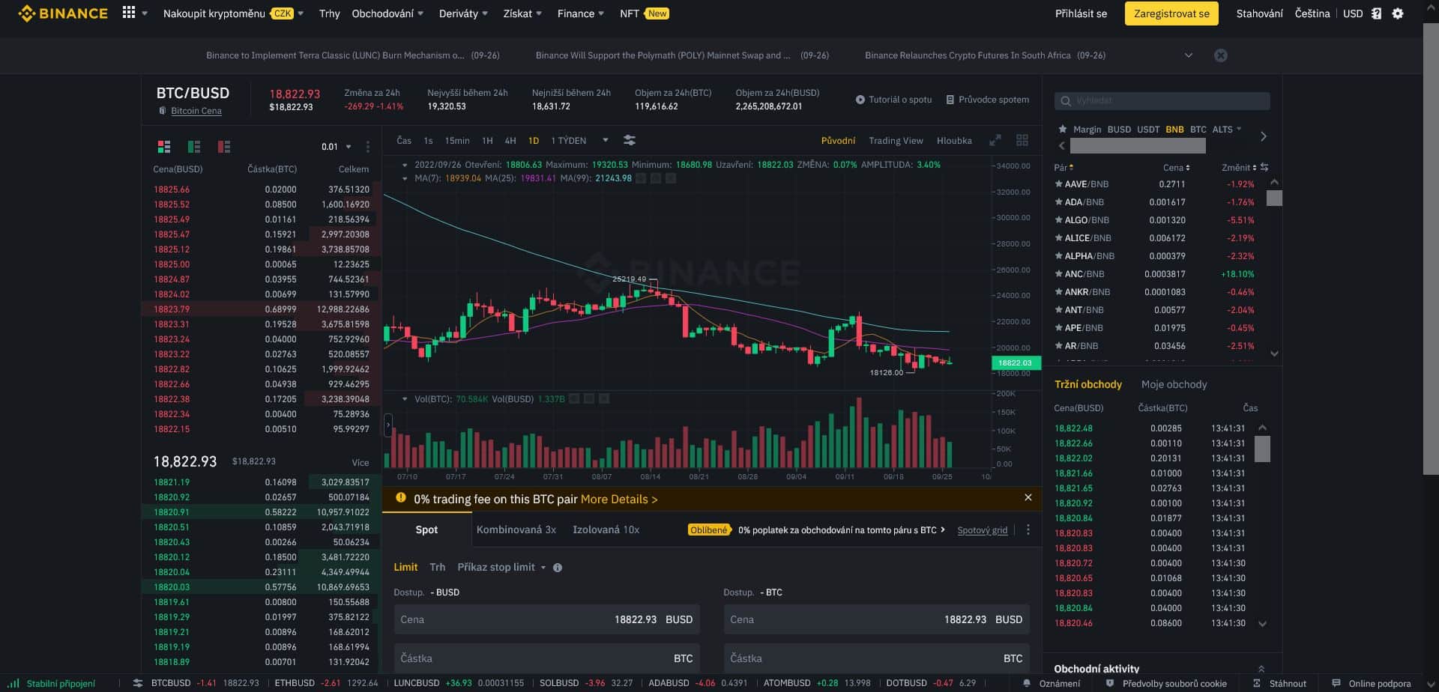Open Čeština language selector
1439x692 pixels.
click(x=1312, y=13)
